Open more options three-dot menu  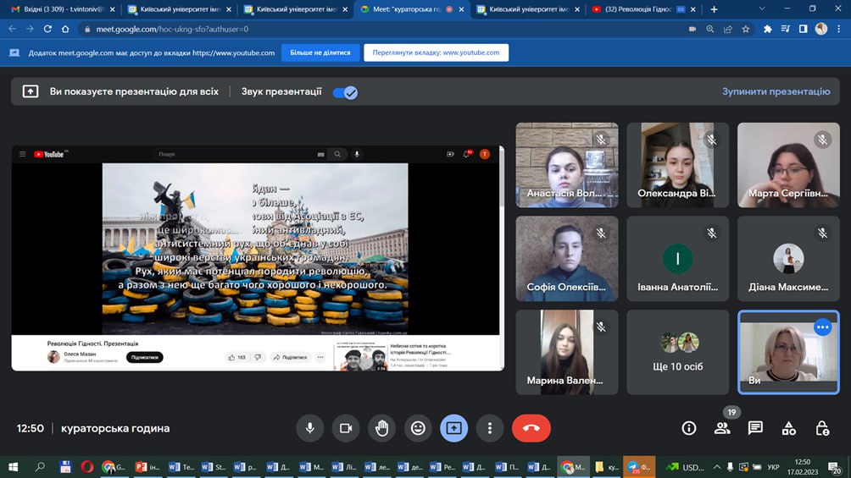coord(489,428)
